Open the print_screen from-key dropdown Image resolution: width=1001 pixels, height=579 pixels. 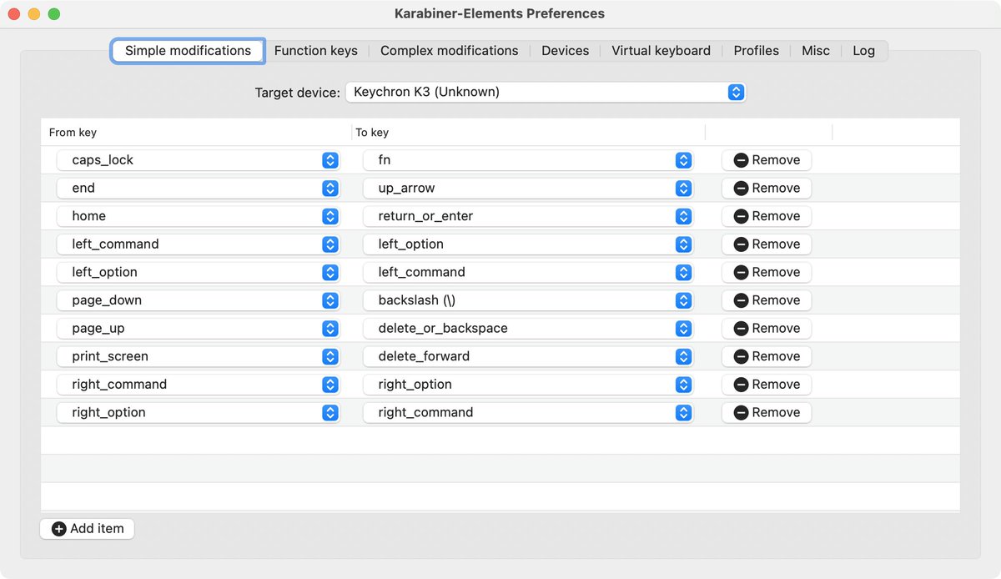point(199,356)
